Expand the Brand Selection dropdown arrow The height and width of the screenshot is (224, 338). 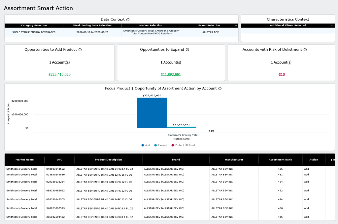pyautogui.click(x=236, y=26)
